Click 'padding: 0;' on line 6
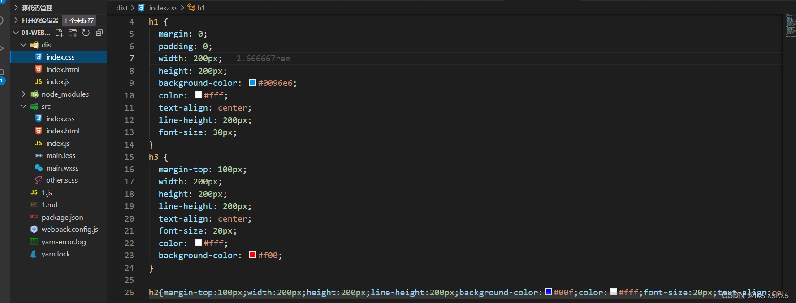The image size is (796, 303). 185,47
